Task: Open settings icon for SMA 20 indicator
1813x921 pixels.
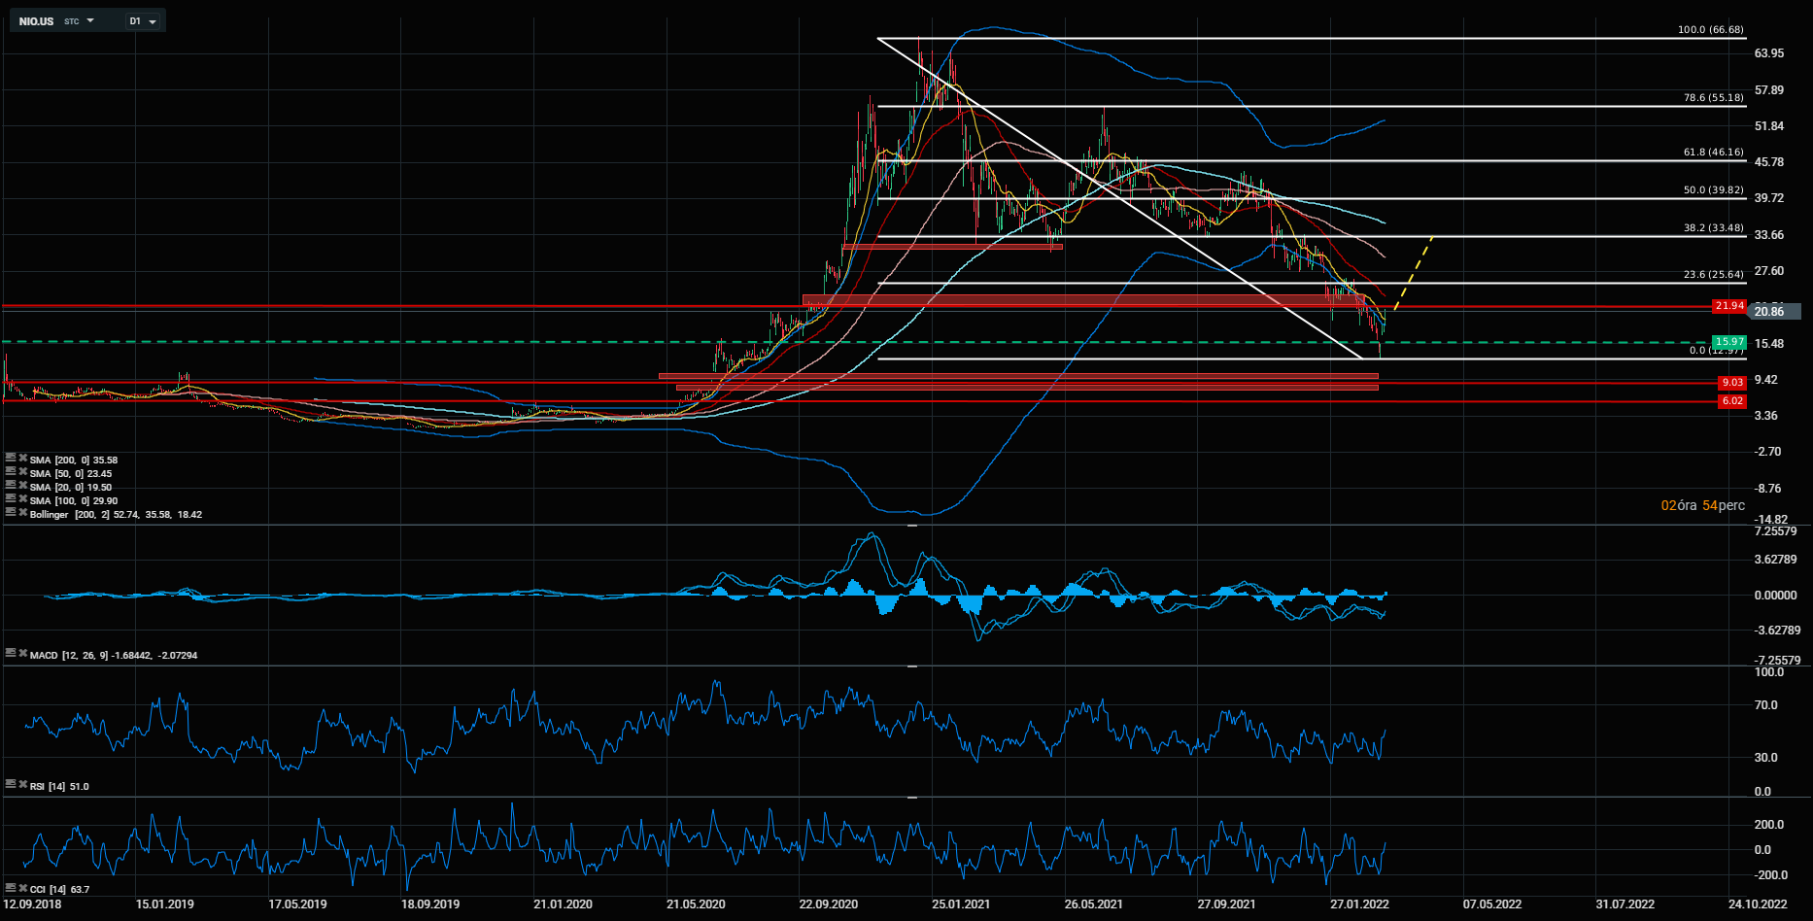Action: click(x=11, y=485)
